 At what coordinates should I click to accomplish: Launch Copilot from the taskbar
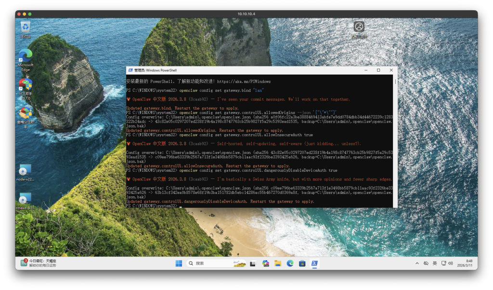[265, 263]
